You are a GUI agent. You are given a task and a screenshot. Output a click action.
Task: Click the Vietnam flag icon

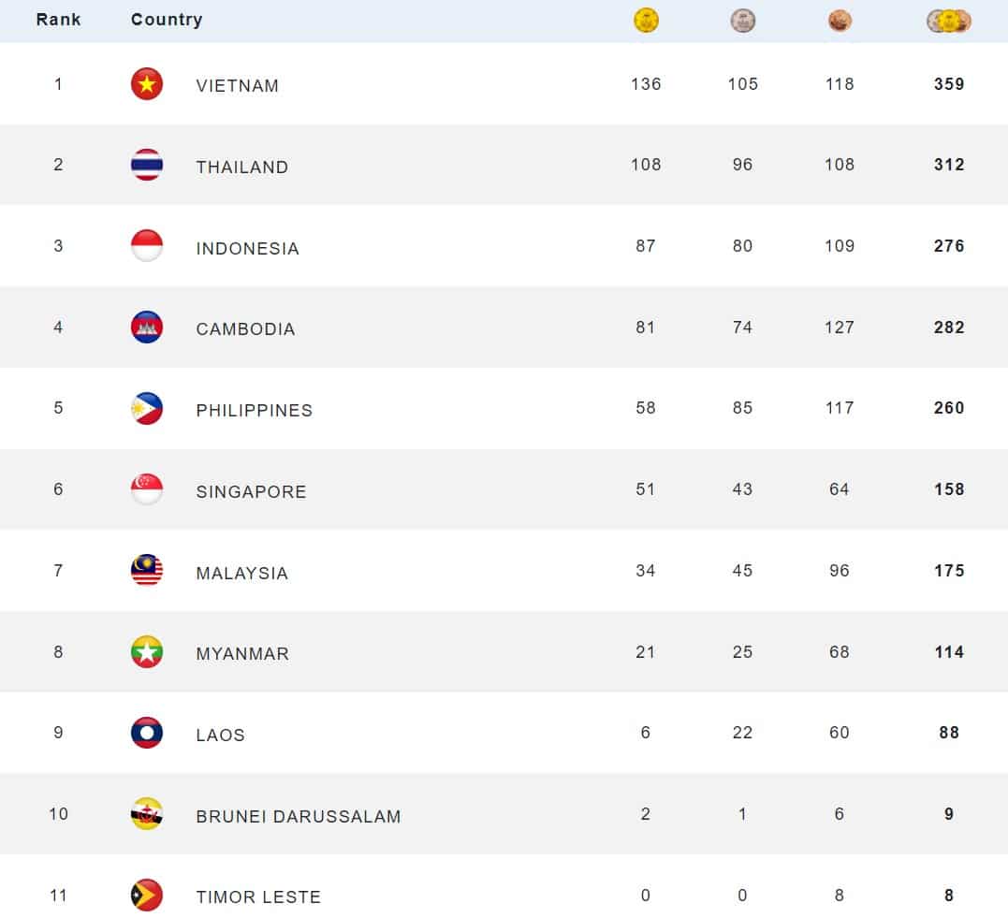point(147,83)
